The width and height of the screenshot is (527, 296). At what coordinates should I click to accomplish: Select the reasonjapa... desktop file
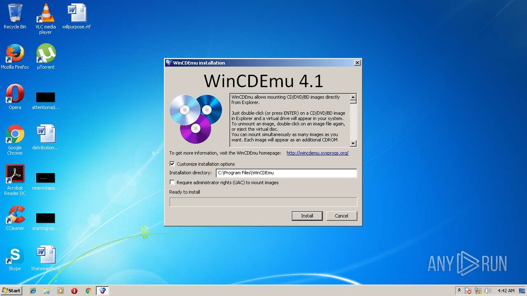45,180
